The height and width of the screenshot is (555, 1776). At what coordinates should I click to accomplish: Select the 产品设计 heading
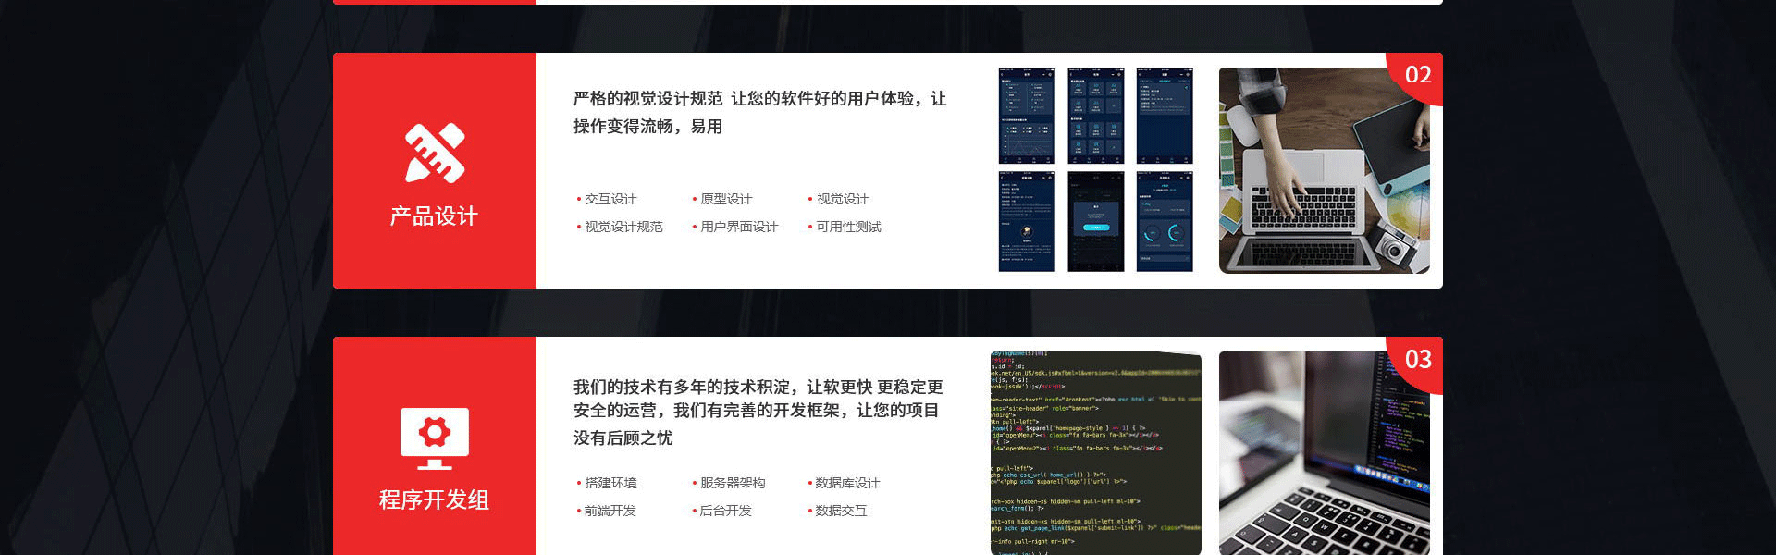pos(434,216)
